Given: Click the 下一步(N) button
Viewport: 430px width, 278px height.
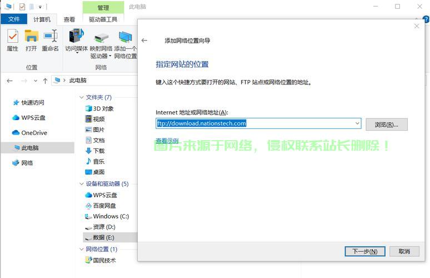Looking at the screenshot, I should pyautogui.click(x=364, y=251).
